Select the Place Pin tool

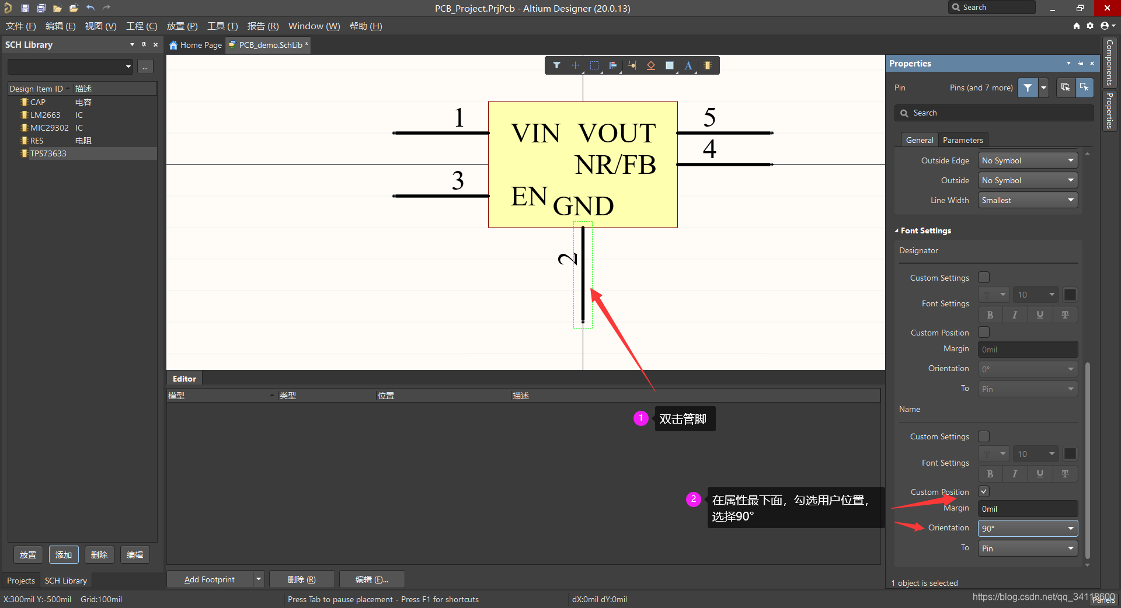[x=632, y=65]
